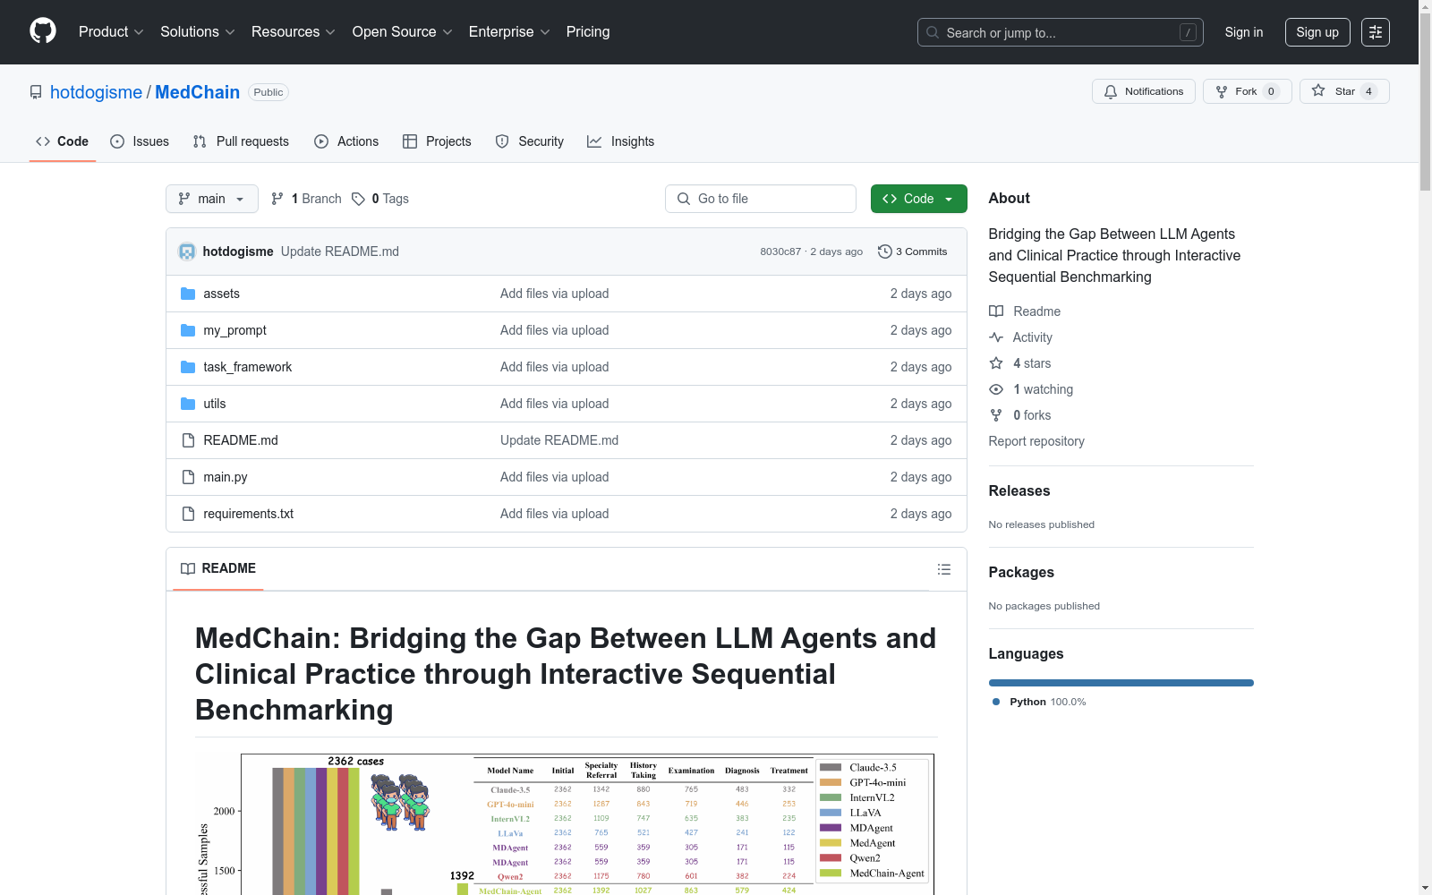Open the task_framework folder name
Viewport: 1432px width, 895px height.
coord(248,367)
